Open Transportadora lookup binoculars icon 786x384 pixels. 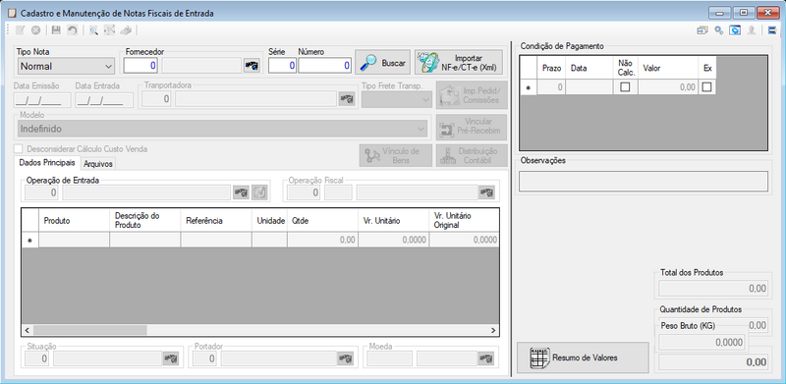pos(347,99)
